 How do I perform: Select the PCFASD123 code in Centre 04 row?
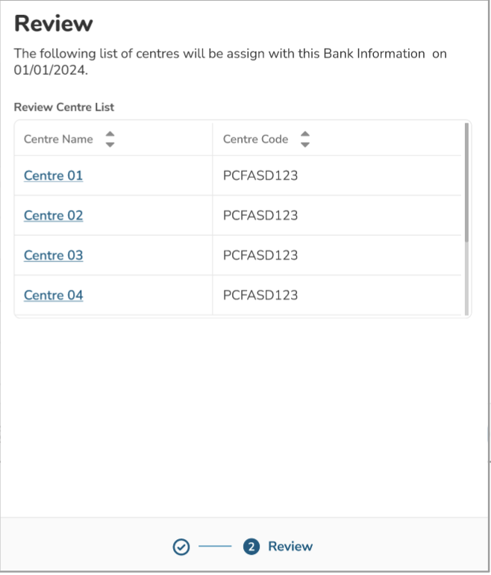click(x=260, y=295)
